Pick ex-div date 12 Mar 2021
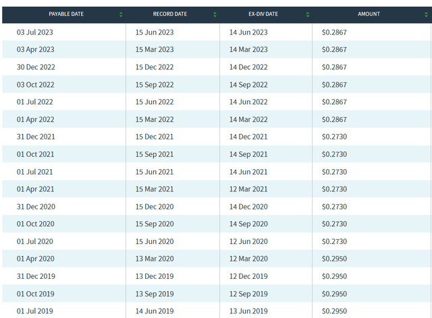This screenshot has width=432, height=318. pyautogui.click(x=248, y=189)
